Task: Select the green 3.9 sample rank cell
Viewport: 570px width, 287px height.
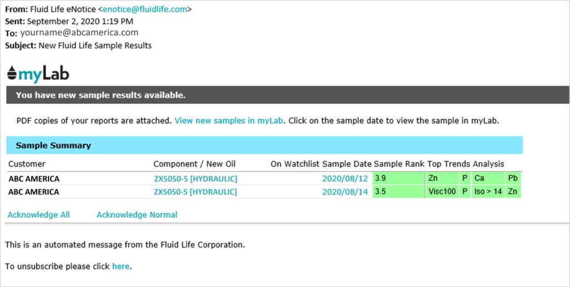Action: click(x=397, y=179)
